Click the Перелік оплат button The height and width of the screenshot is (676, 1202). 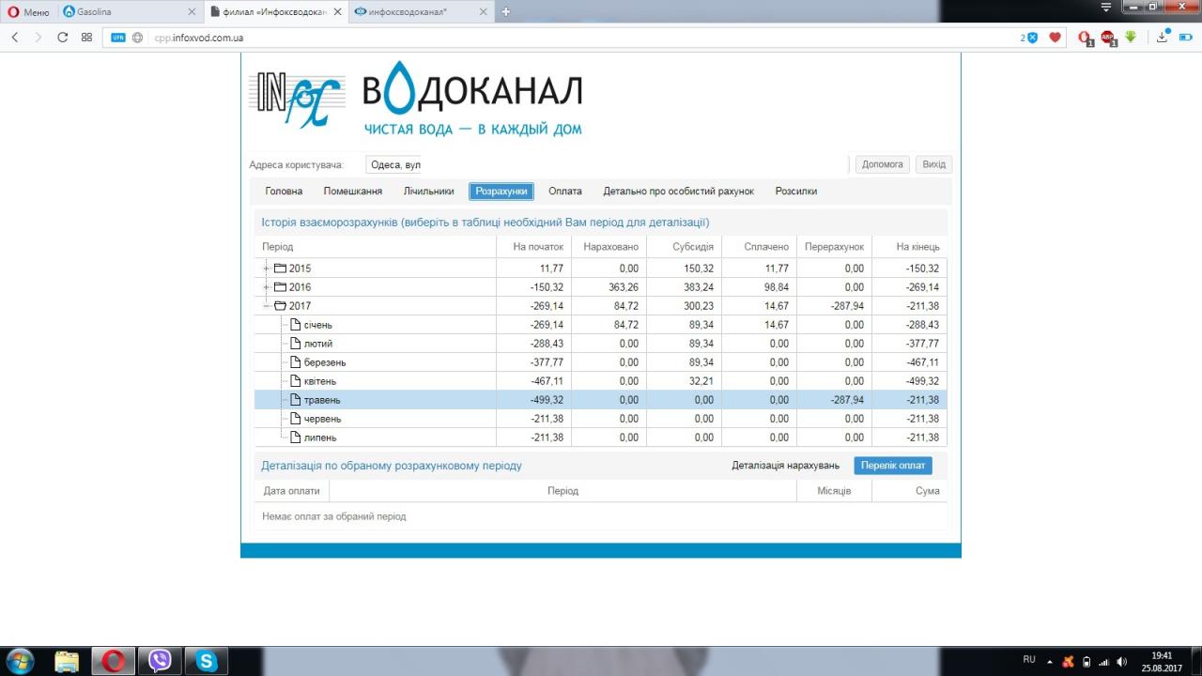pyautogui.click(x=892, y=466)
